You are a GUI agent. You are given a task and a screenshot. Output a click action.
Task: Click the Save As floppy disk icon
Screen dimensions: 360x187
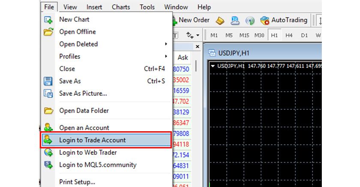tap(48, 81)
